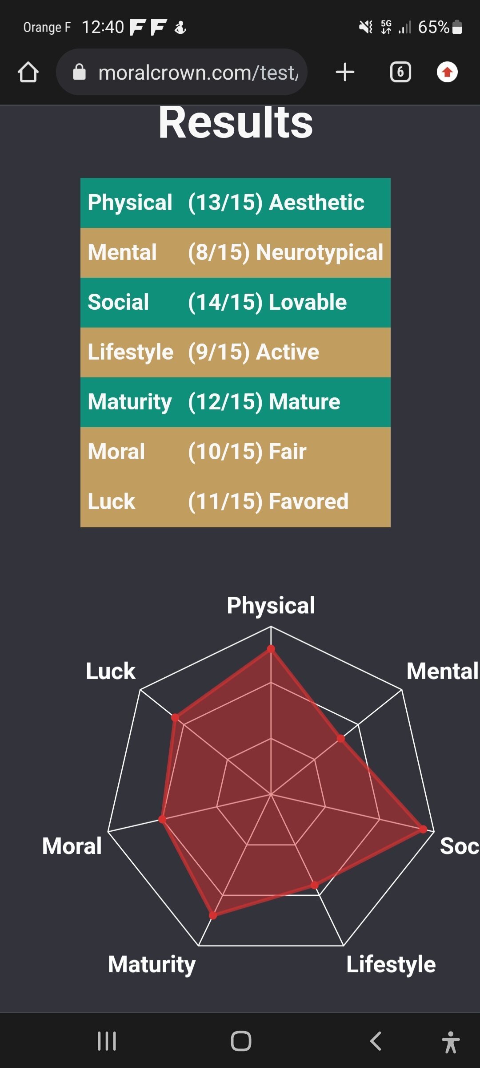Open the tab switcher showing 6 tabs

pyautogui.click(x=400, y=72)
